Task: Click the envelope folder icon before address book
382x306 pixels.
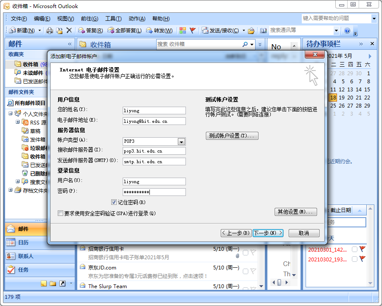Action: pyautogui.click(x=251, y=31)
